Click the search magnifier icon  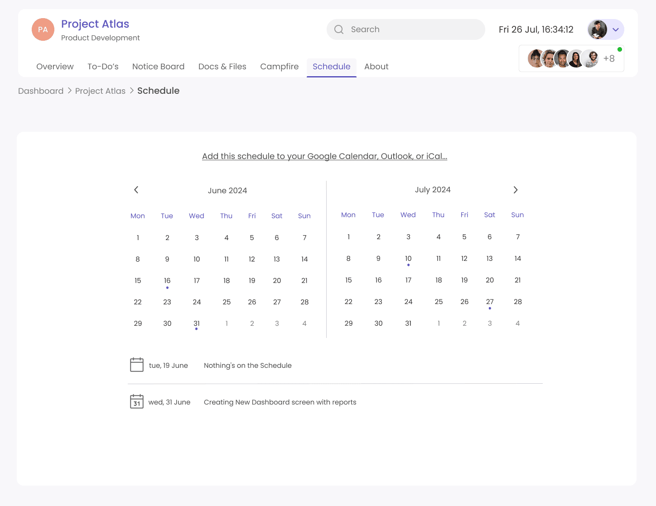[x=338, y=29]
